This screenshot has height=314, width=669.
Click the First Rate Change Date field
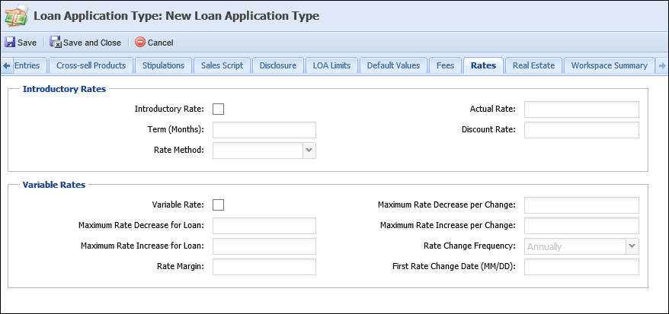pyautogui.click(x=581, y=267)
